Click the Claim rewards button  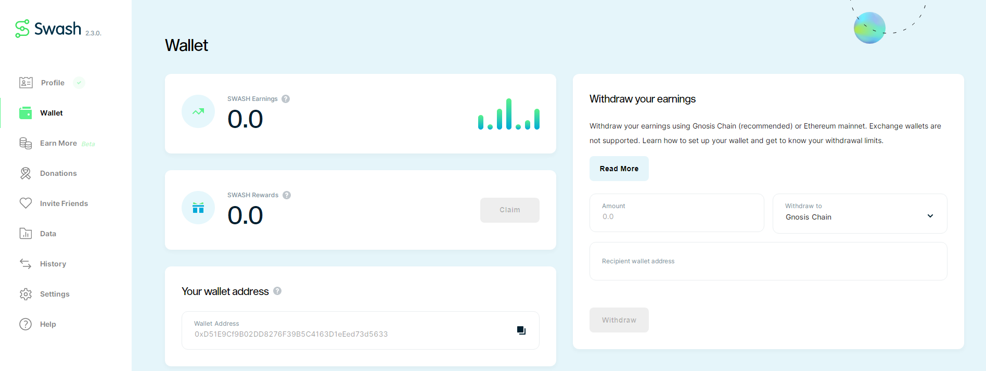[510, 210]
